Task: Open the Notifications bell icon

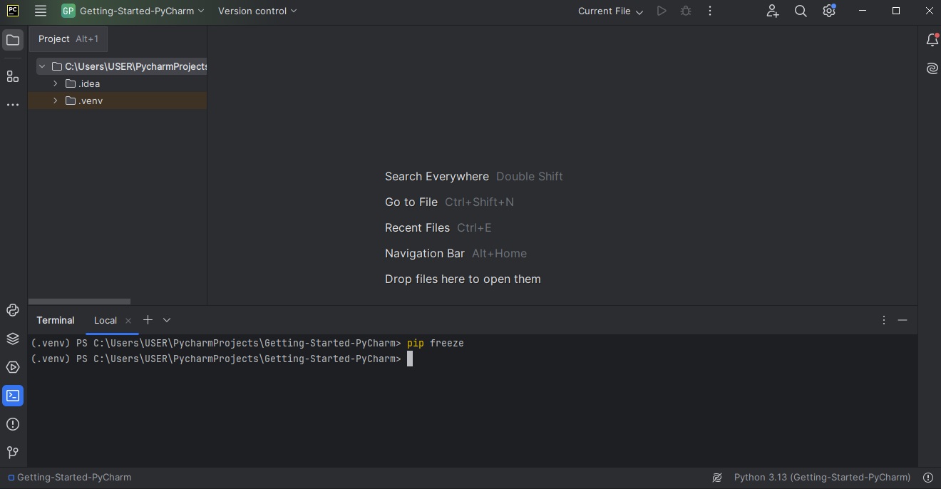Action: coord(932,40)
